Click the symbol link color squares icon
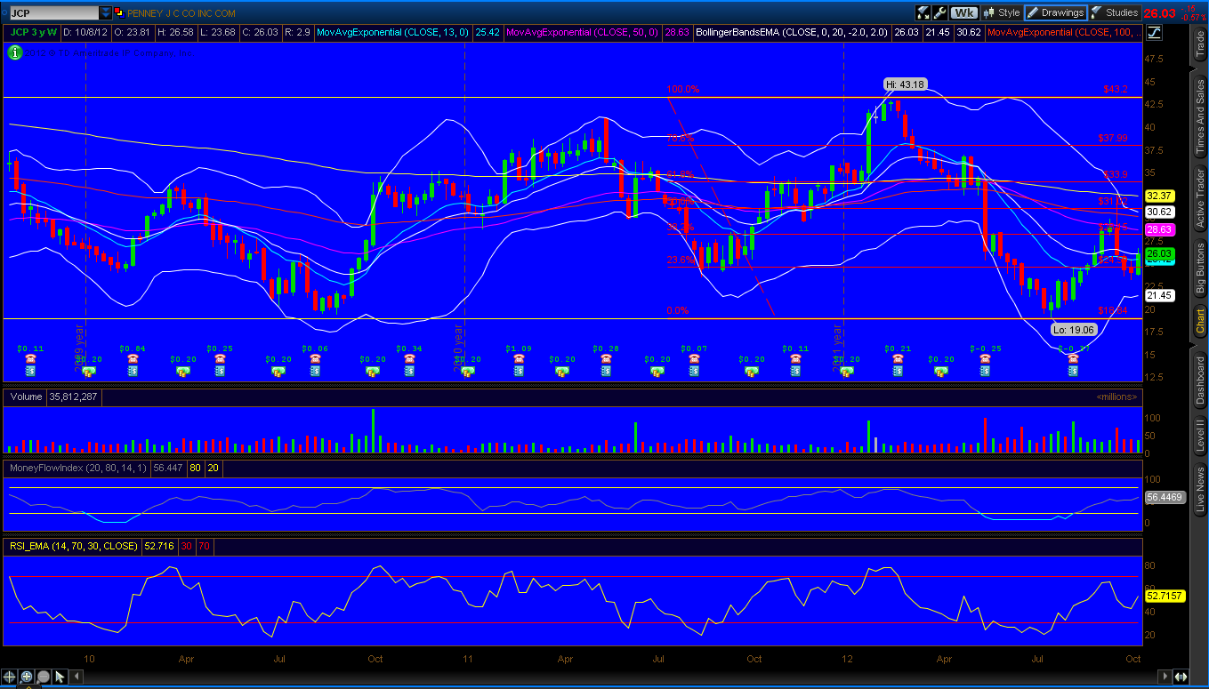1209x689 pixels. tap(120, 13)
